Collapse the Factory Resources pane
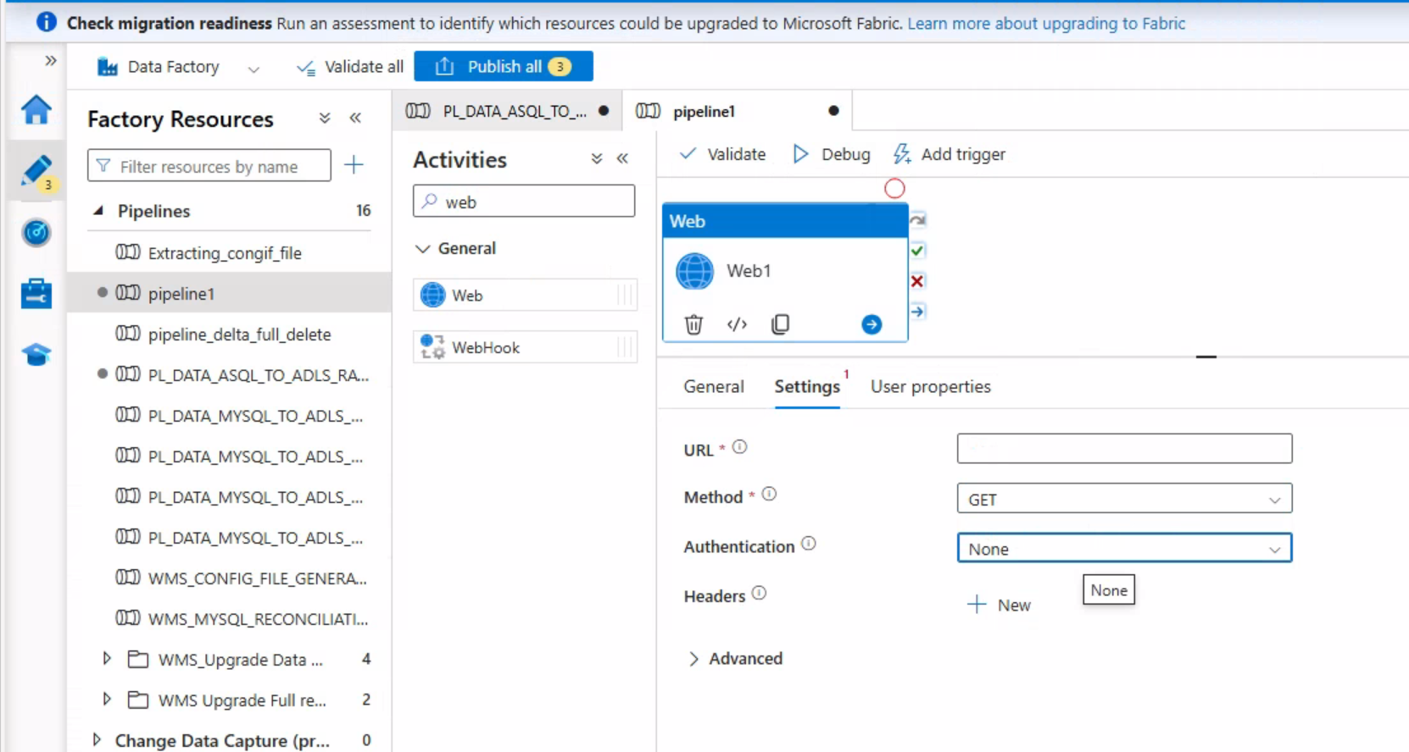The height and width of the screenshot is (752, 1409). pos(355,119)
